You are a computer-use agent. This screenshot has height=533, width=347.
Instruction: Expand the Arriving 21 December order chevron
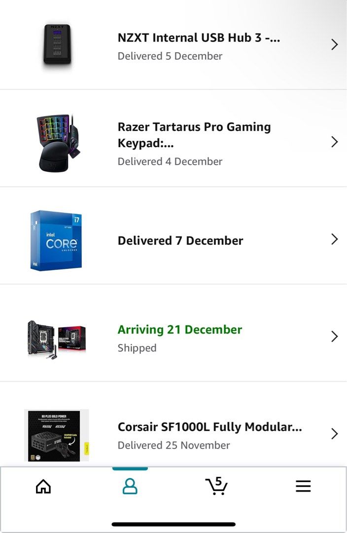click(335, 337)
